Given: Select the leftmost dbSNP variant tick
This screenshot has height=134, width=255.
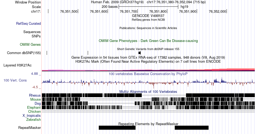Looking at the screenshot, I should [x=47, y=53].
